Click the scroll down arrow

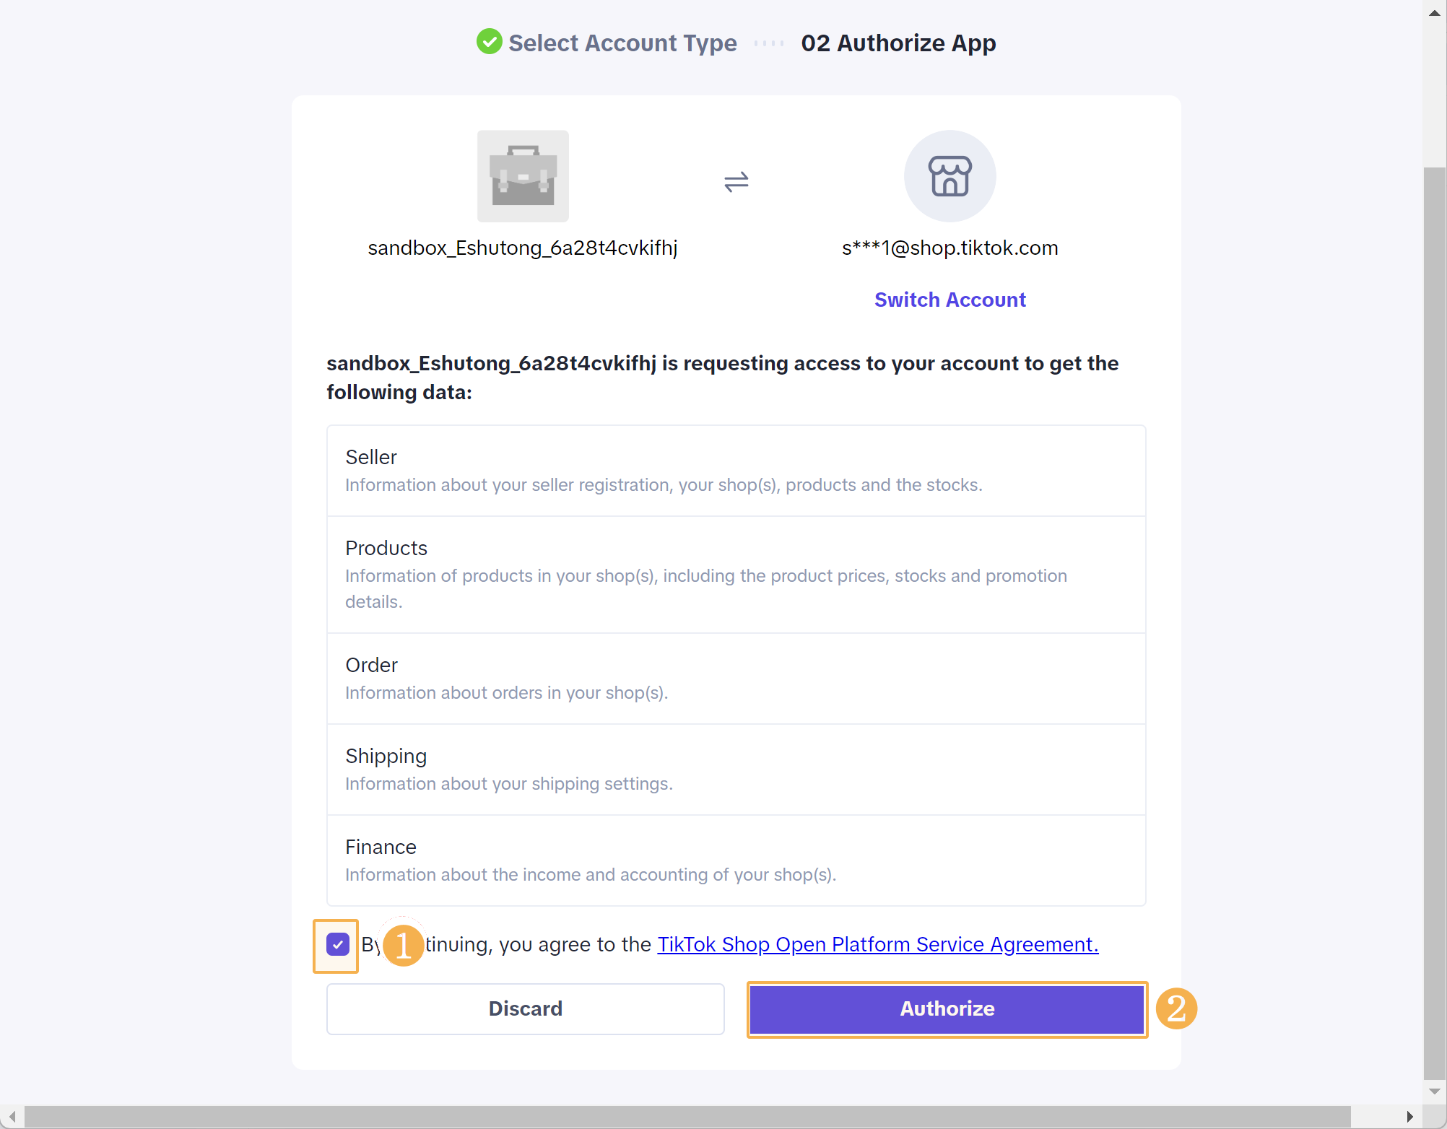coord(1435,1091)
